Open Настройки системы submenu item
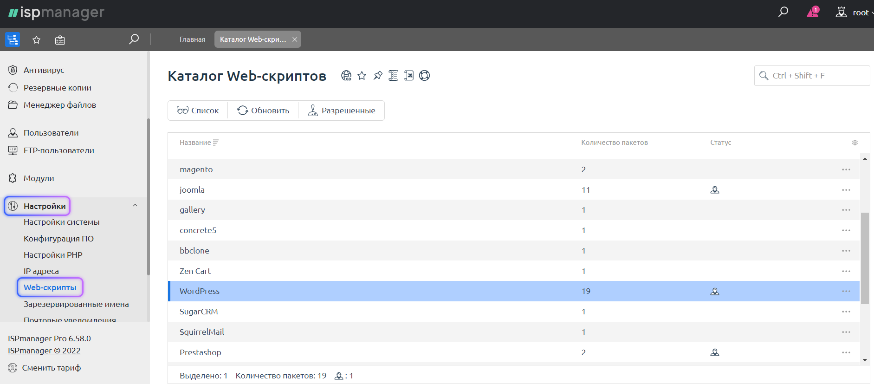This screenshot has width=874, height=384. tap(62, 222)
